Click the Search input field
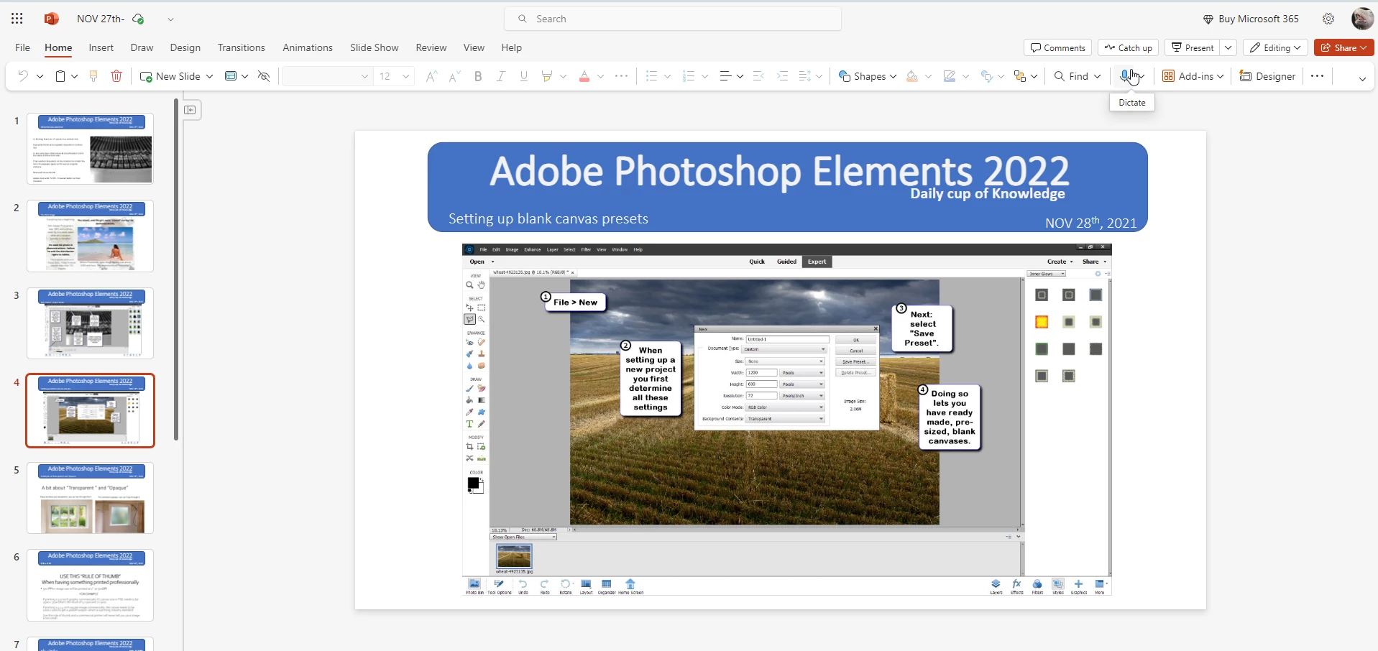This screenshot has width=1378, height=651. (673, 19)
